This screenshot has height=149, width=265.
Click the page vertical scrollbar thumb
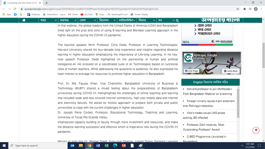pos(263,55)
